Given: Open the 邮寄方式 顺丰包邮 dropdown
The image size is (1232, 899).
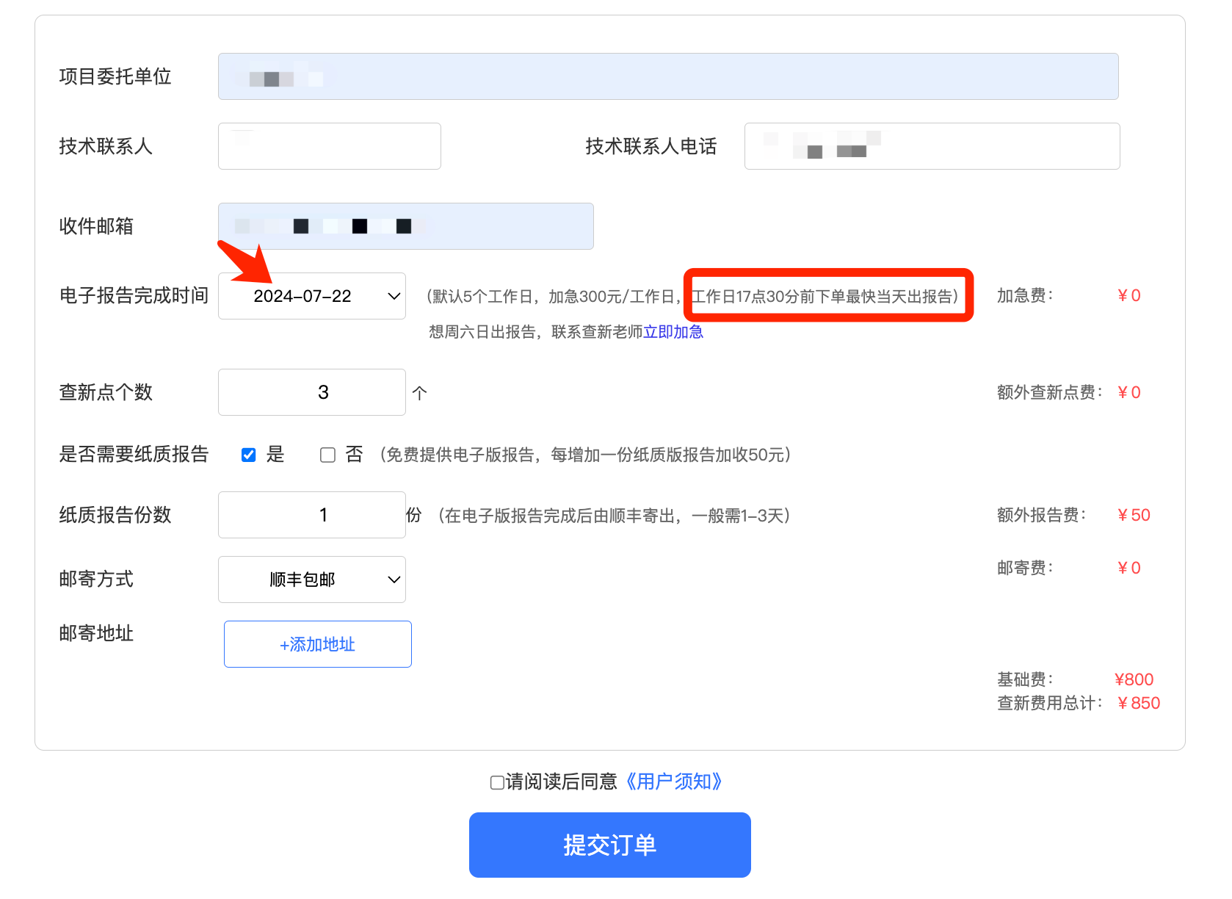Looking at the screenshot, I should coord(312,580).
